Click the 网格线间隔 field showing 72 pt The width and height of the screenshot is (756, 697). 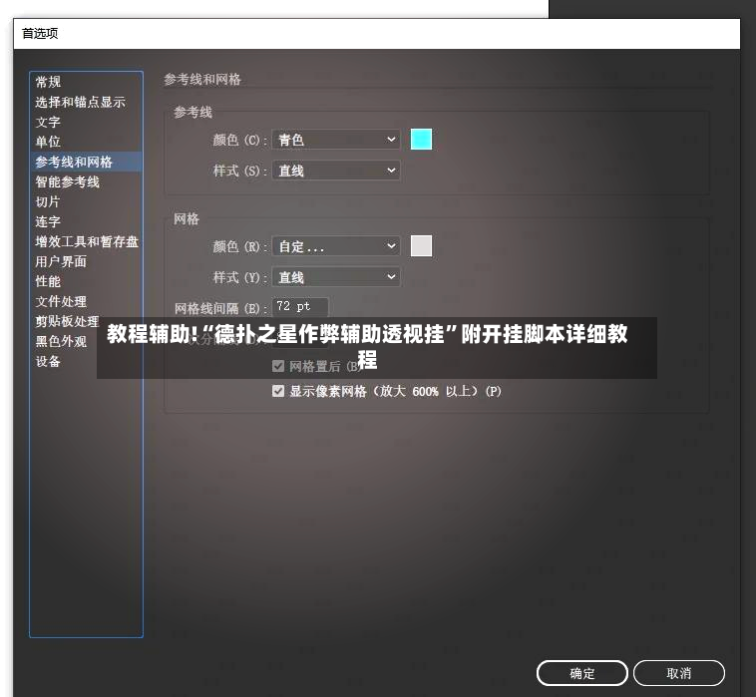click(x=300, y=306)
